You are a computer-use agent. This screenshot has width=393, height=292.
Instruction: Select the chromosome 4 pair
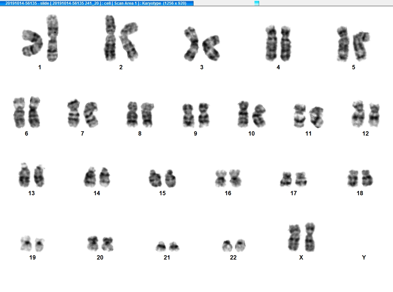[x=278, y=43]
